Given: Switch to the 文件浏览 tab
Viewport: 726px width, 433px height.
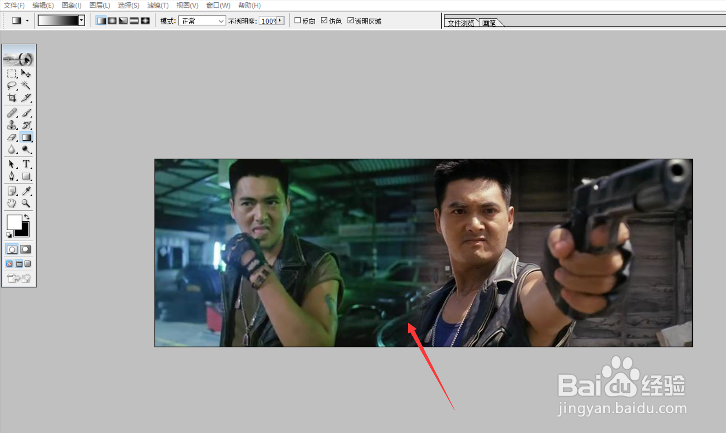Looking at the screenshot, I should (461, 23).
